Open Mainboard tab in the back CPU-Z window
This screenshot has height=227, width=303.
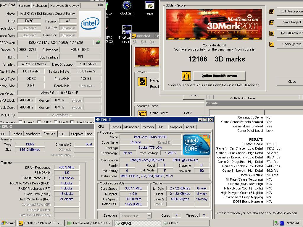tap(33, 134)
